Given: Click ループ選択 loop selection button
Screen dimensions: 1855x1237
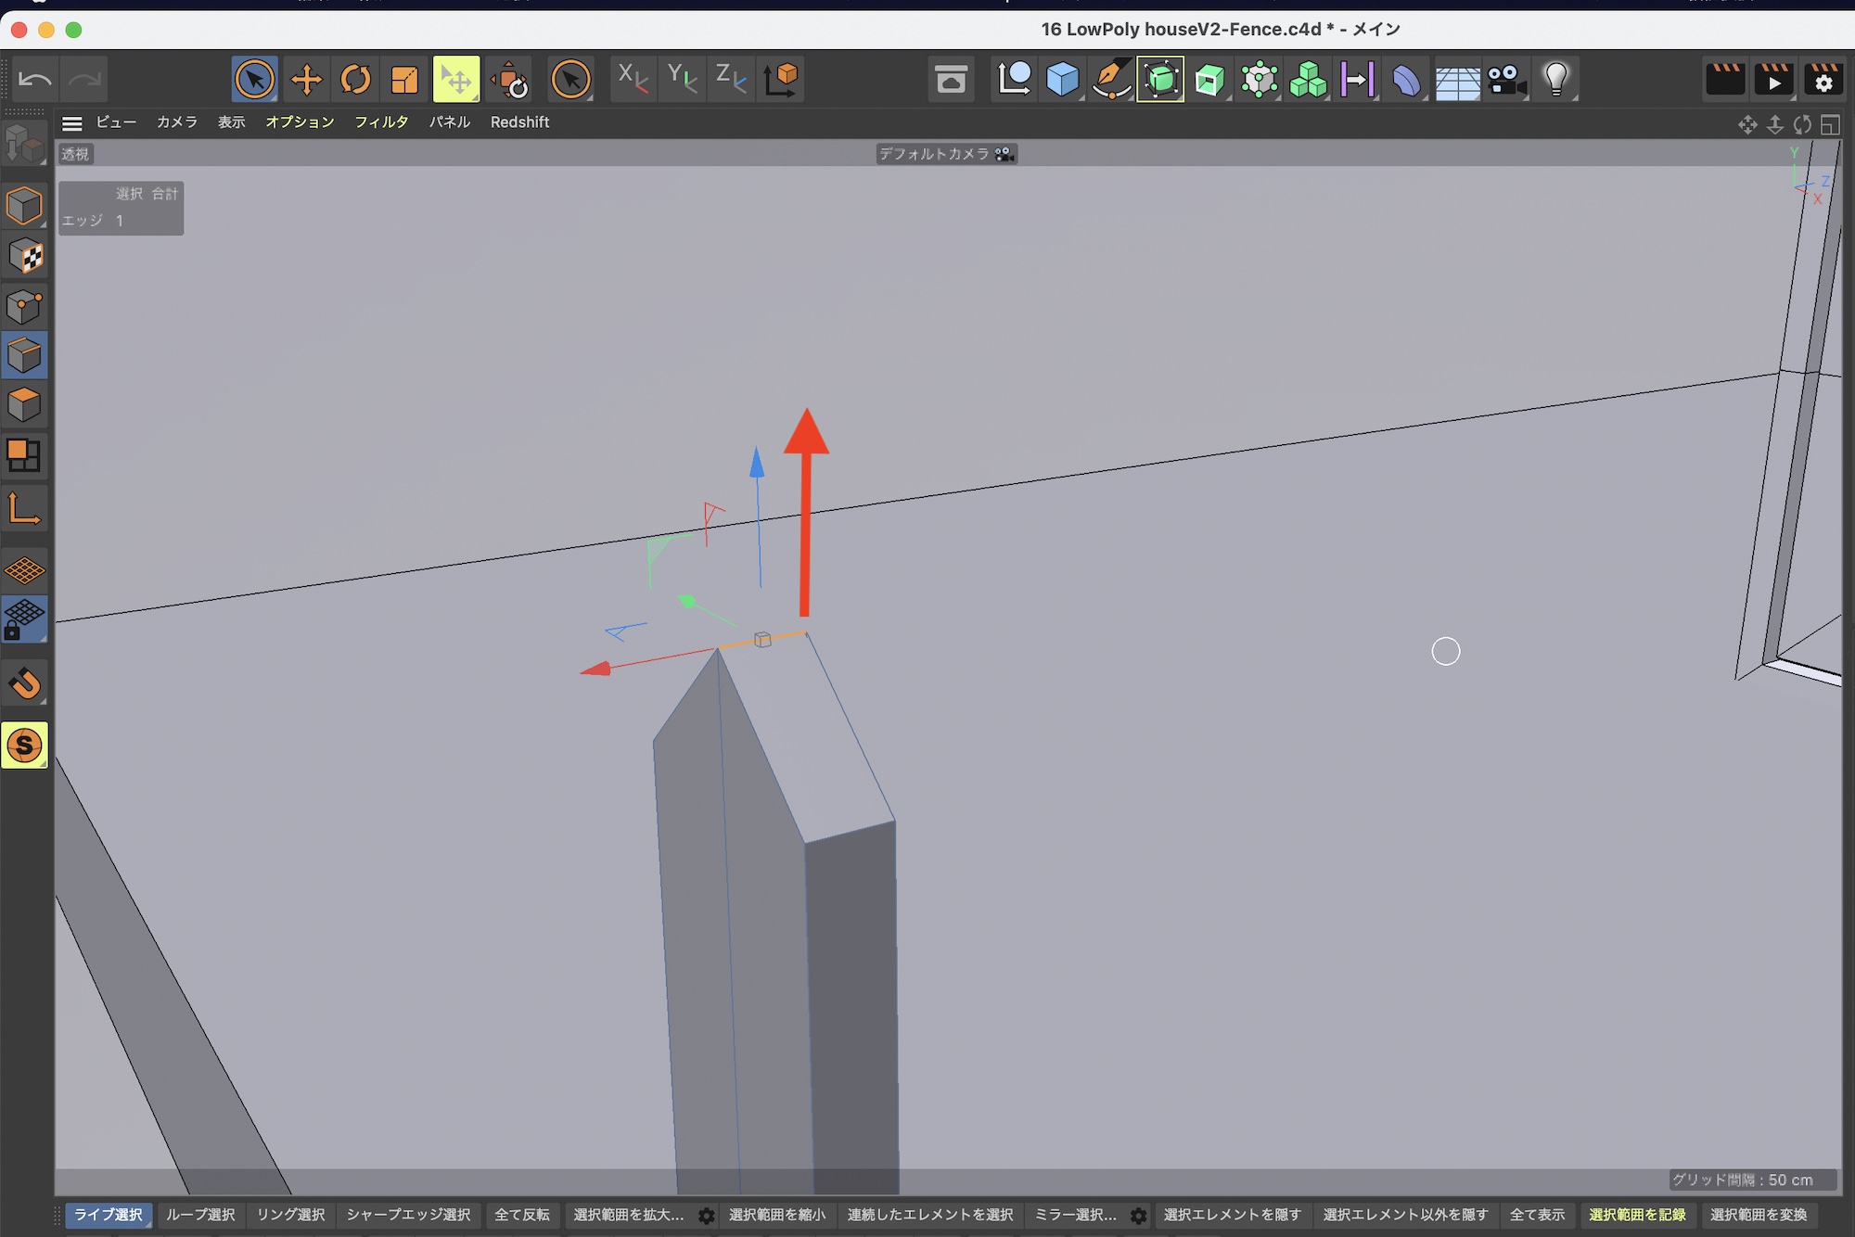Looking at the screenshot, I should click(x=200, y=1215).
